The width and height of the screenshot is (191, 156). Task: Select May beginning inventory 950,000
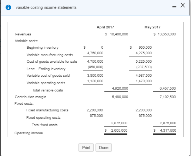145,48
